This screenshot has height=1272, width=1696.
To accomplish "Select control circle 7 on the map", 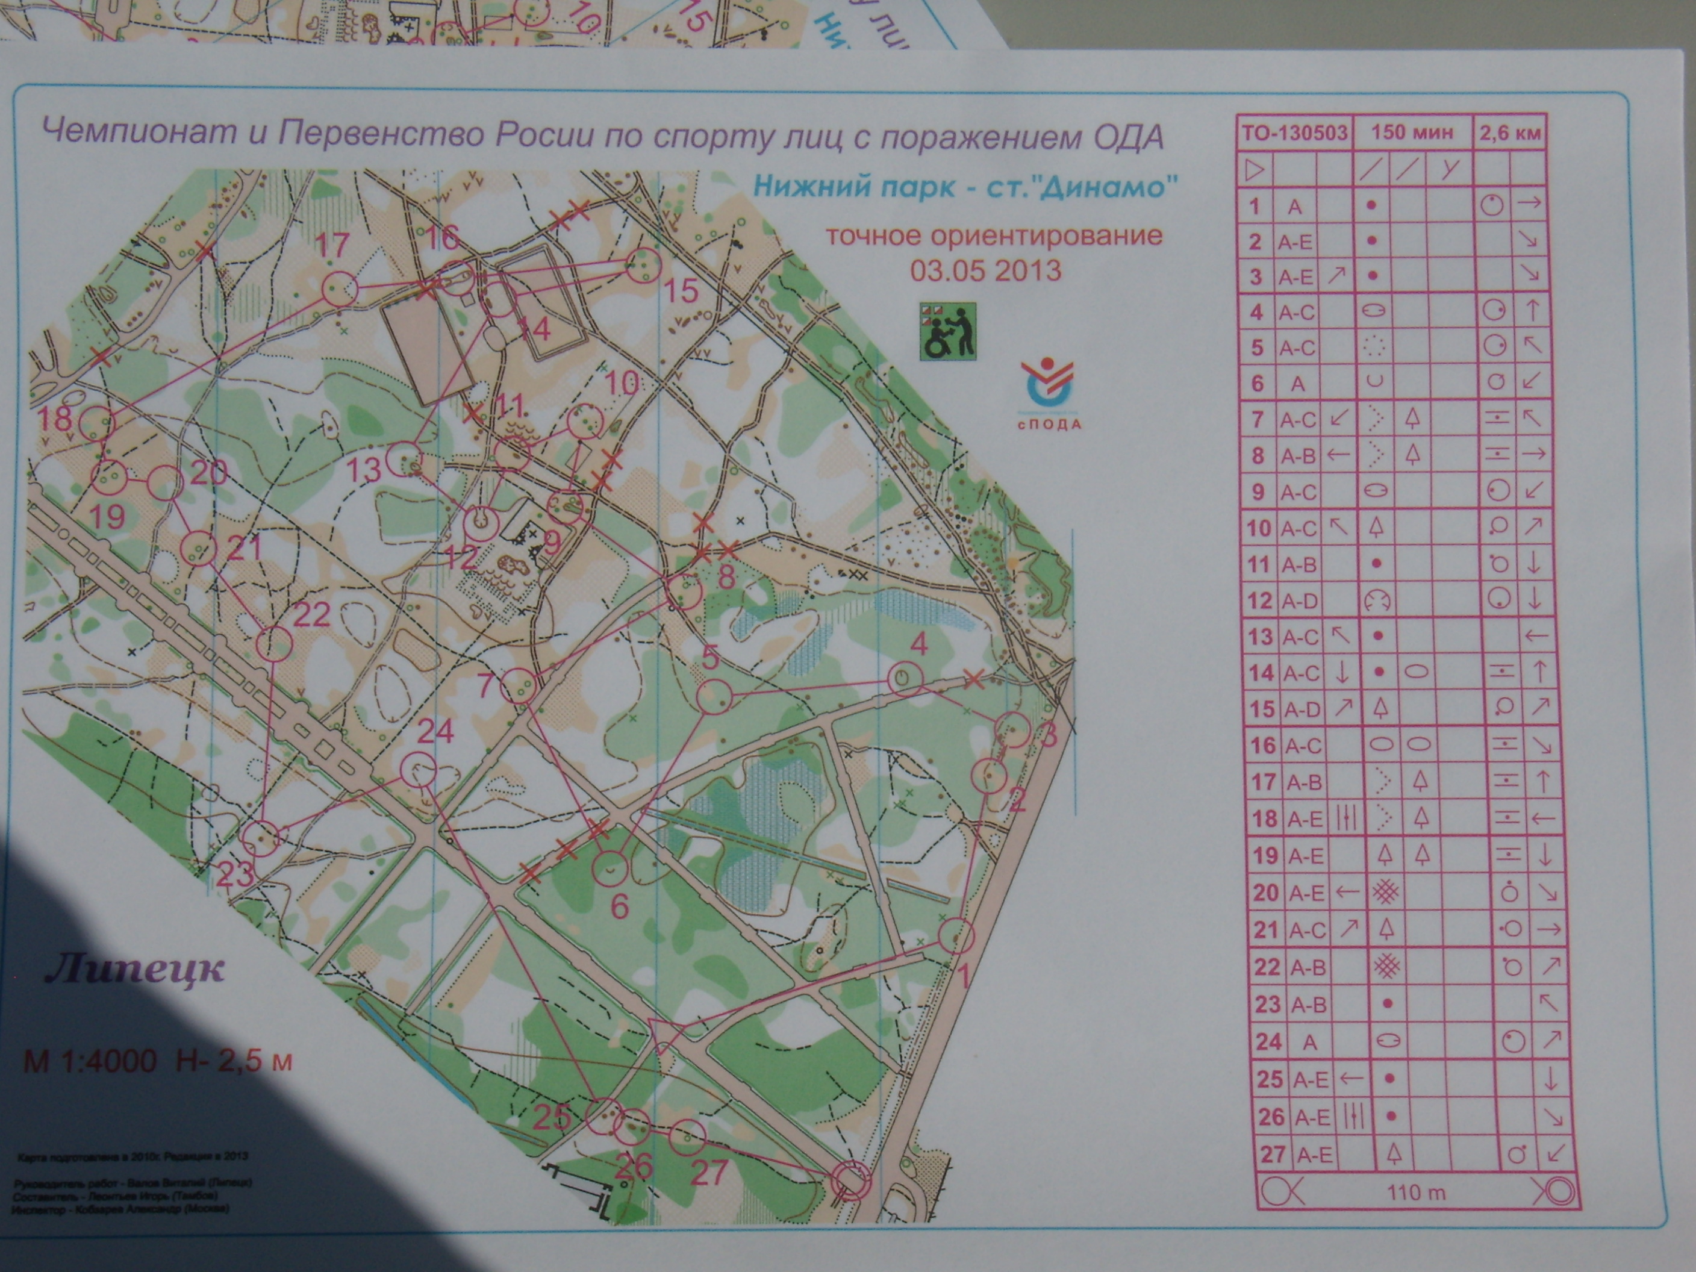I will (x=519, y=685).
